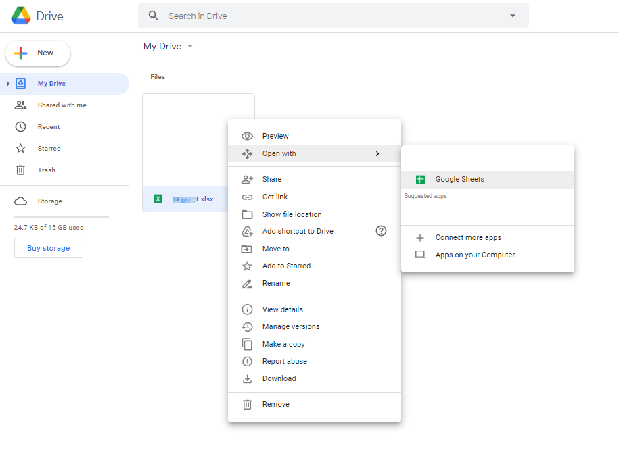Focus the Search in Drive field
The width and height of the screenshot is (619, 471).
pos(334,16)
